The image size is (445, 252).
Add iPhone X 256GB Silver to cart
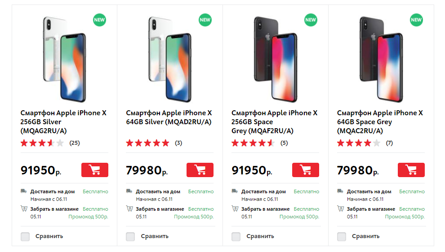pyautogui.click(x=94, y=170)
